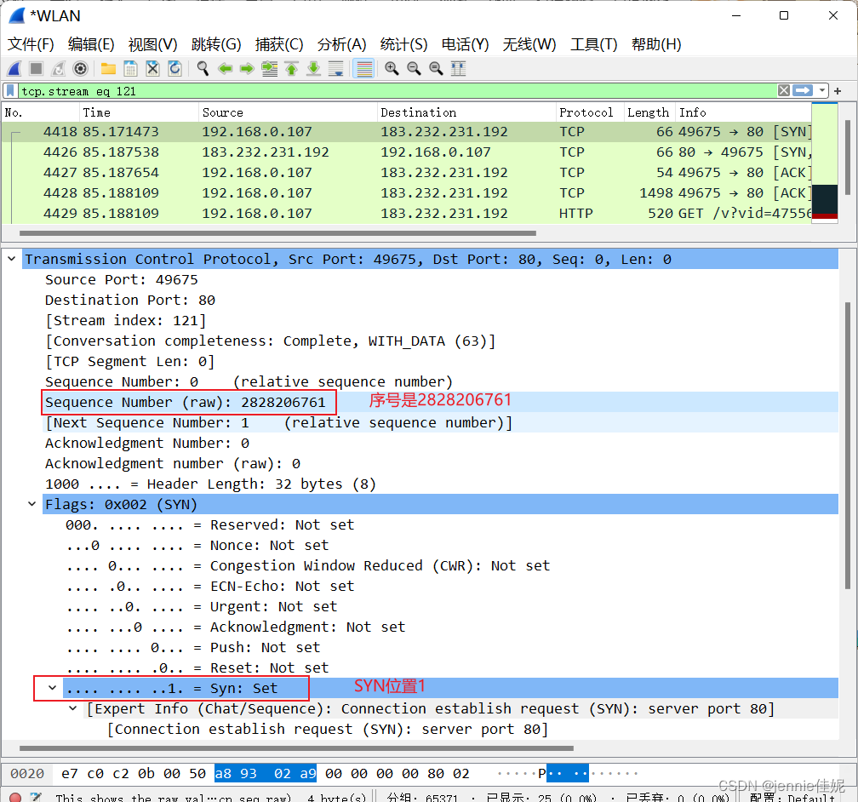The height and width of the screenshot is (802, 858).
Task: Zoom out the main window text
Action: [415, 68]
